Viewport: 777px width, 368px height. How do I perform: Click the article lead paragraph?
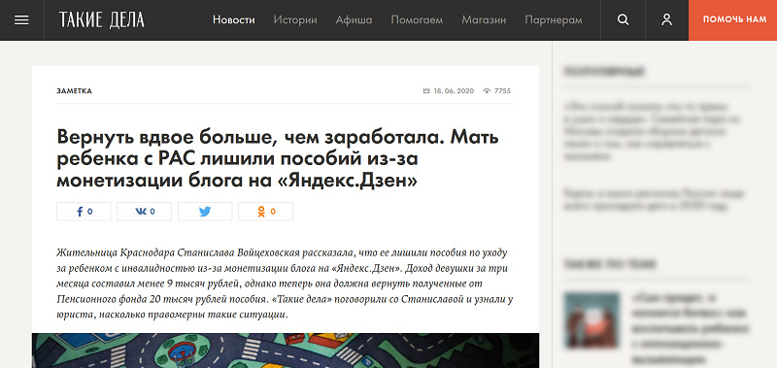[286, 284]
